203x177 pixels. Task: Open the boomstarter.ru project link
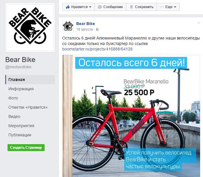pyautogui.click(x=97, y=49)
